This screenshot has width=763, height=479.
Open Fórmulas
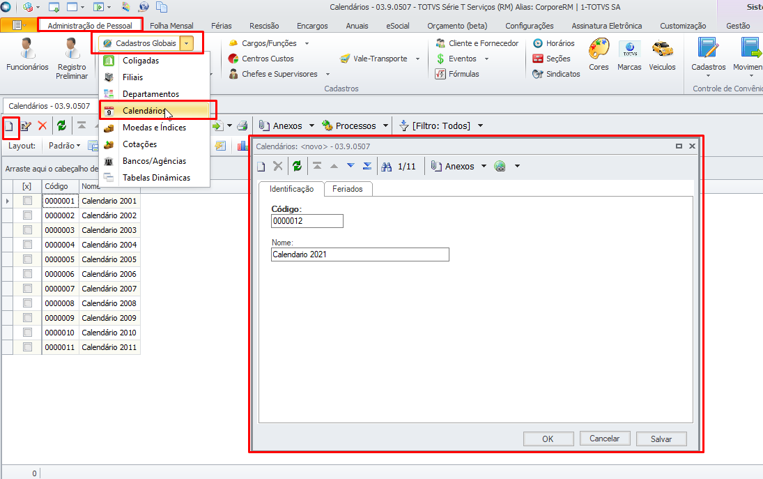[x=457, y=74]
